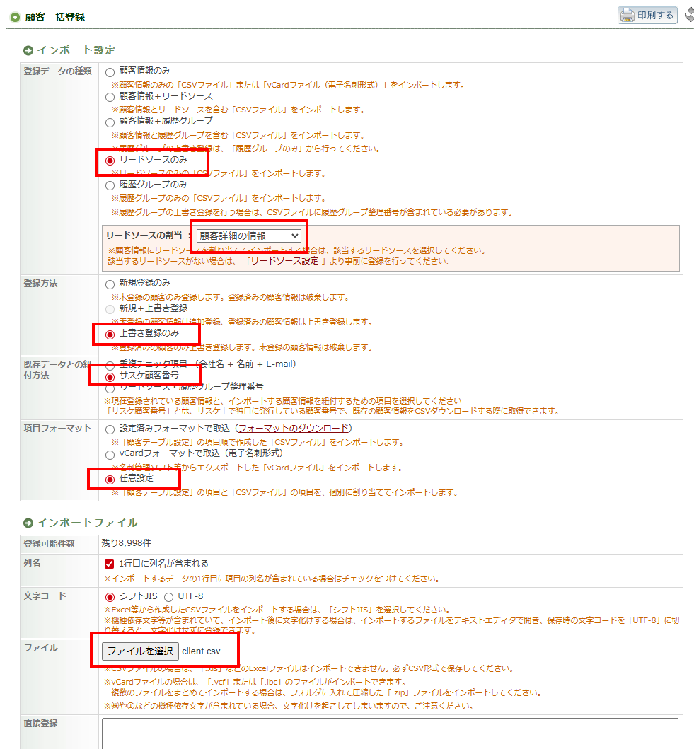Click inside the 直接登録 text area
694x749 pixels.
389,733
